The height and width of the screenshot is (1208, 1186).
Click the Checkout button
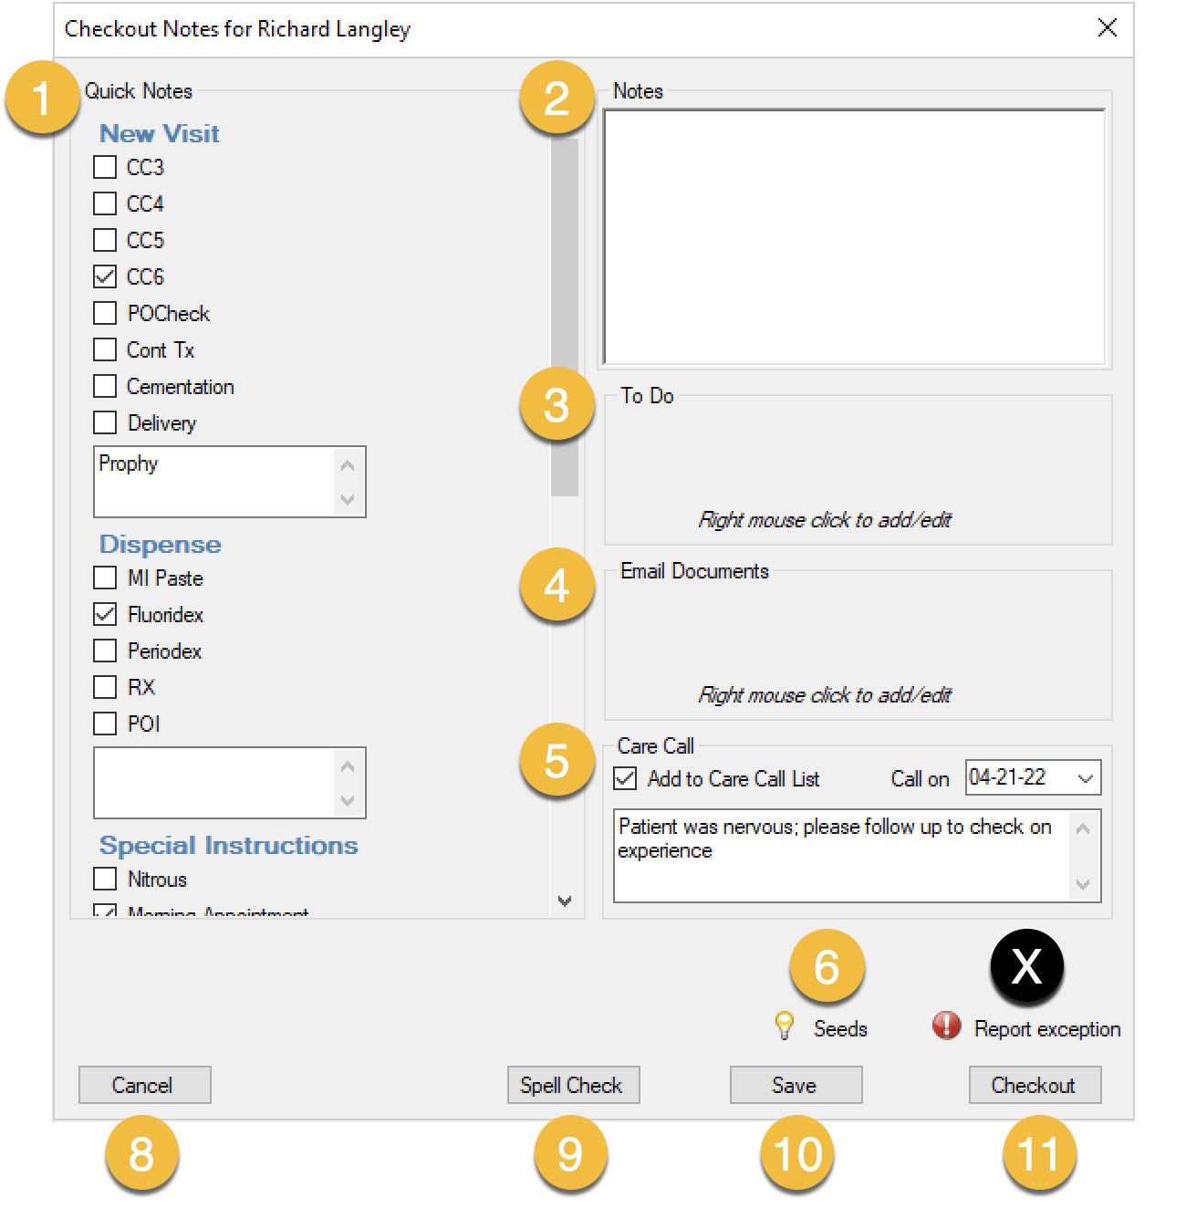pyautogui.click(x=1035, y=1085)
